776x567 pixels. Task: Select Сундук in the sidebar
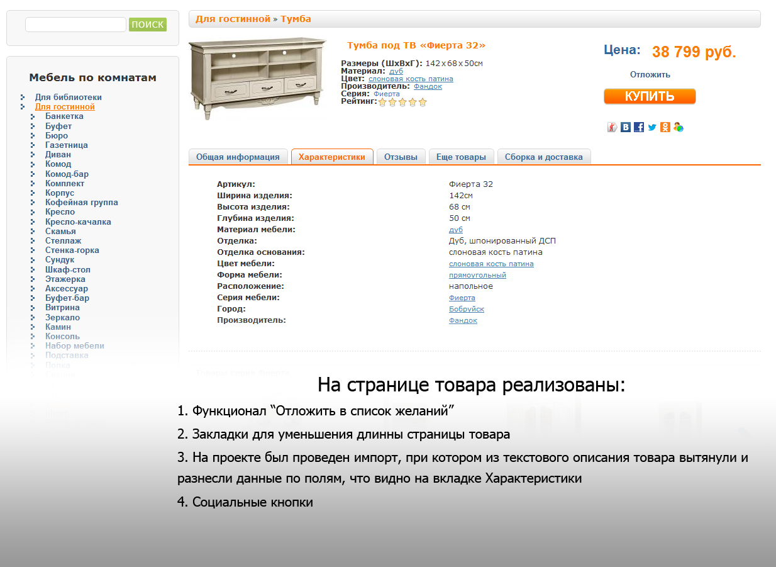(x=60, y=259)
